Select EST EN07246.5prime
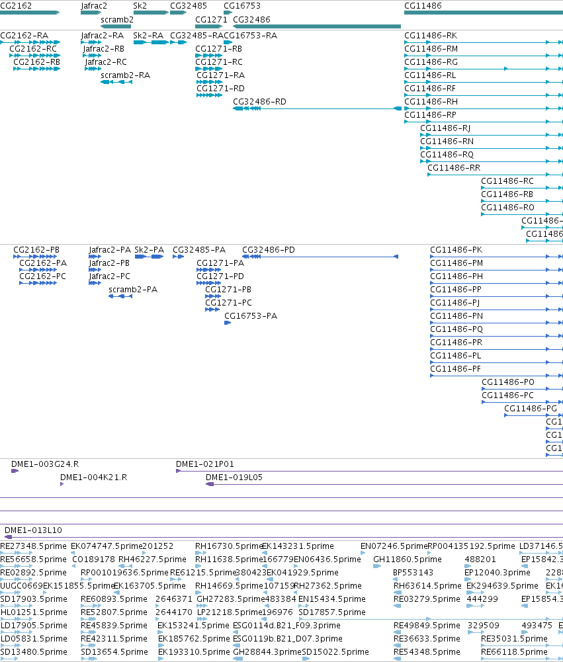The width and height of the screenshot is (563, 662). click(394, 546)
